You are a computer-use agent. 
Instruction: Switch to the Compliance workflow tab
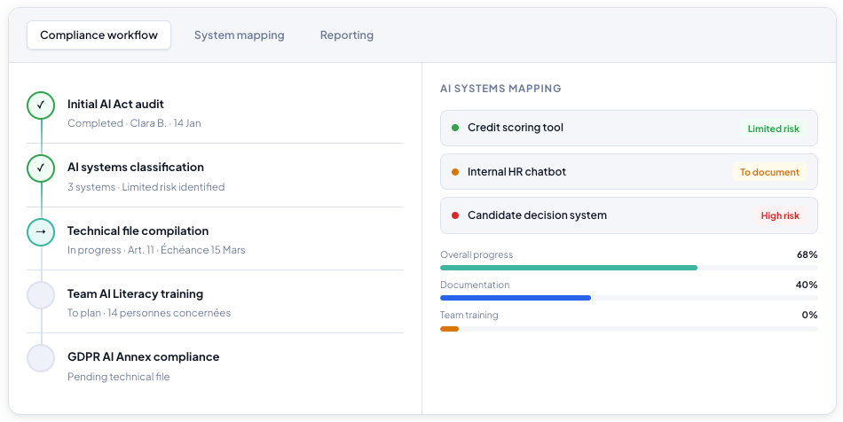(98, 35)
